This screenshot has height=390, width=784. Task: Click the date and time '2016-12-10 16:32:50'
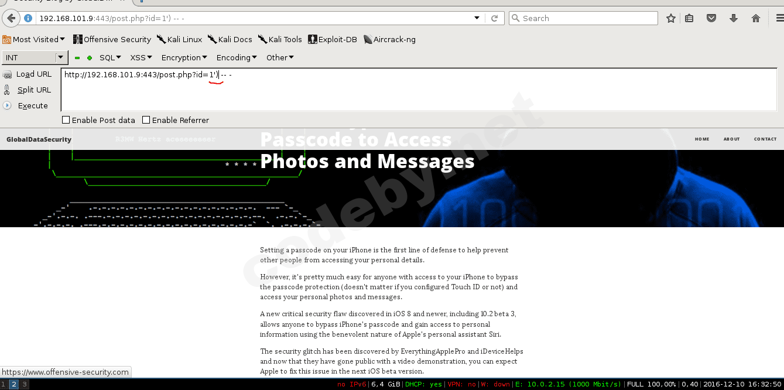[x=742, y=385]
